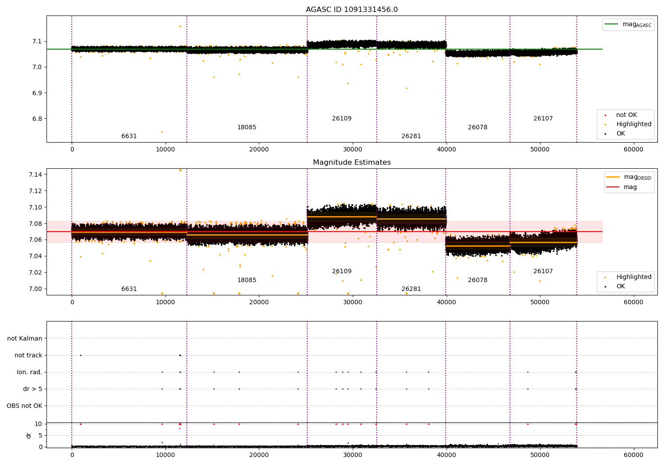Viewport: 664px width, 465px height.
Task: Click y-tick 6.9 in top panel
Action: tap(37, 93)
